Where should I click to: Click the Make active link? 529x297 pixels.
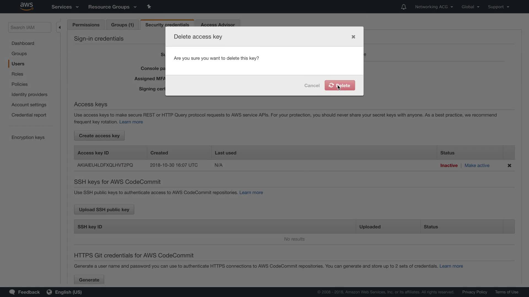click(x=477, y=166)
